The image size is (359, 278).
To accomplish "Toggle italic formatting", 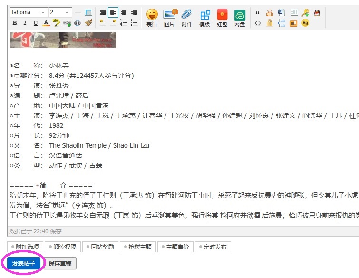I will click(x=25, y=23).
